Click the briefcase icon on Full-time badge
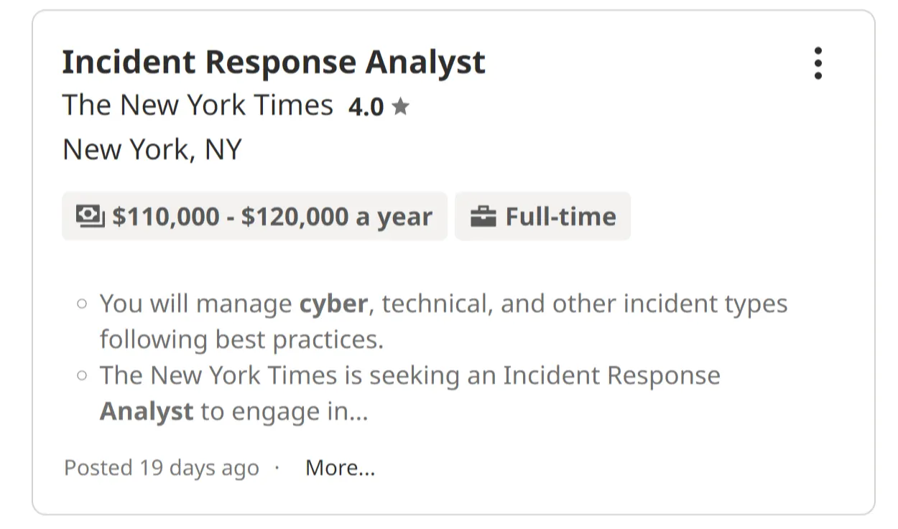The height and width of the screenshot is (529, 898). (483, 216)
